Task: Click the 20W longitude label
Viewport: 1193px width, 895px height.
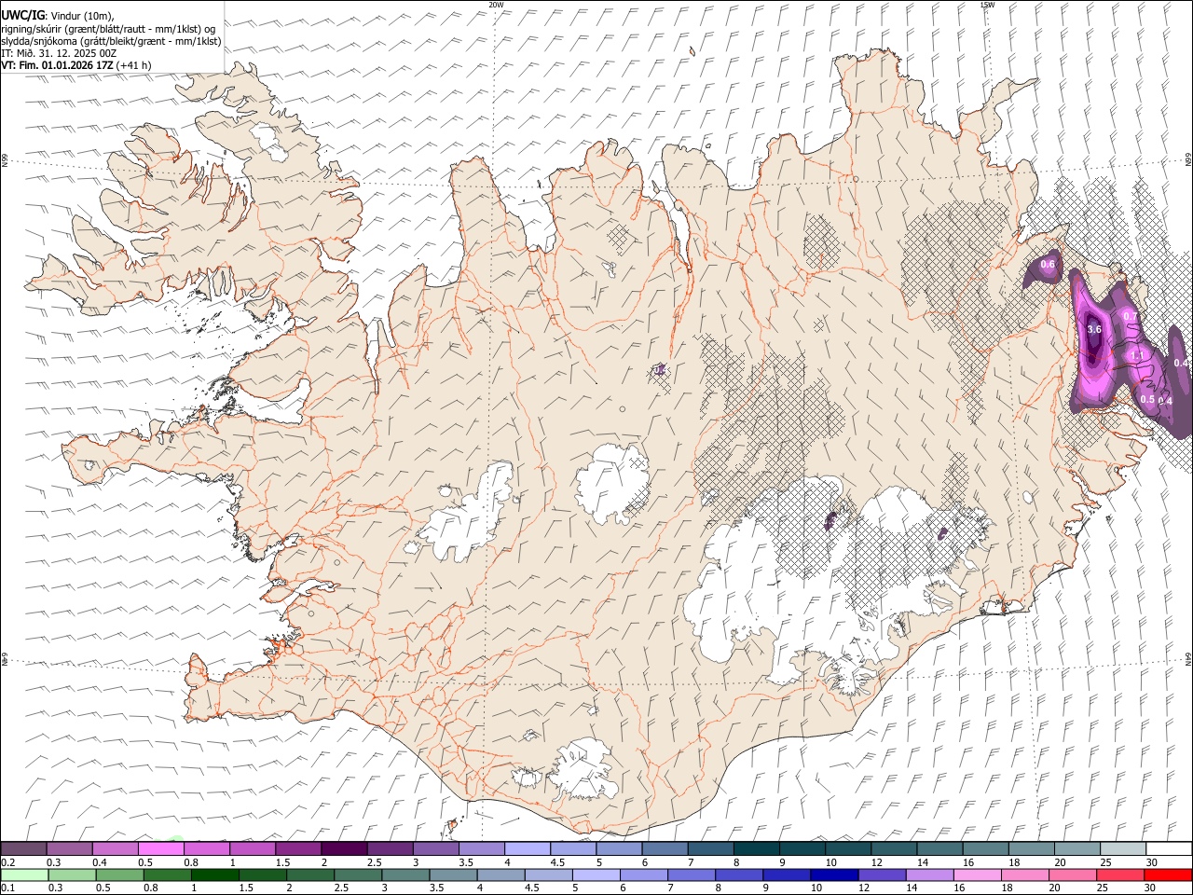Action: pos(496,5)
